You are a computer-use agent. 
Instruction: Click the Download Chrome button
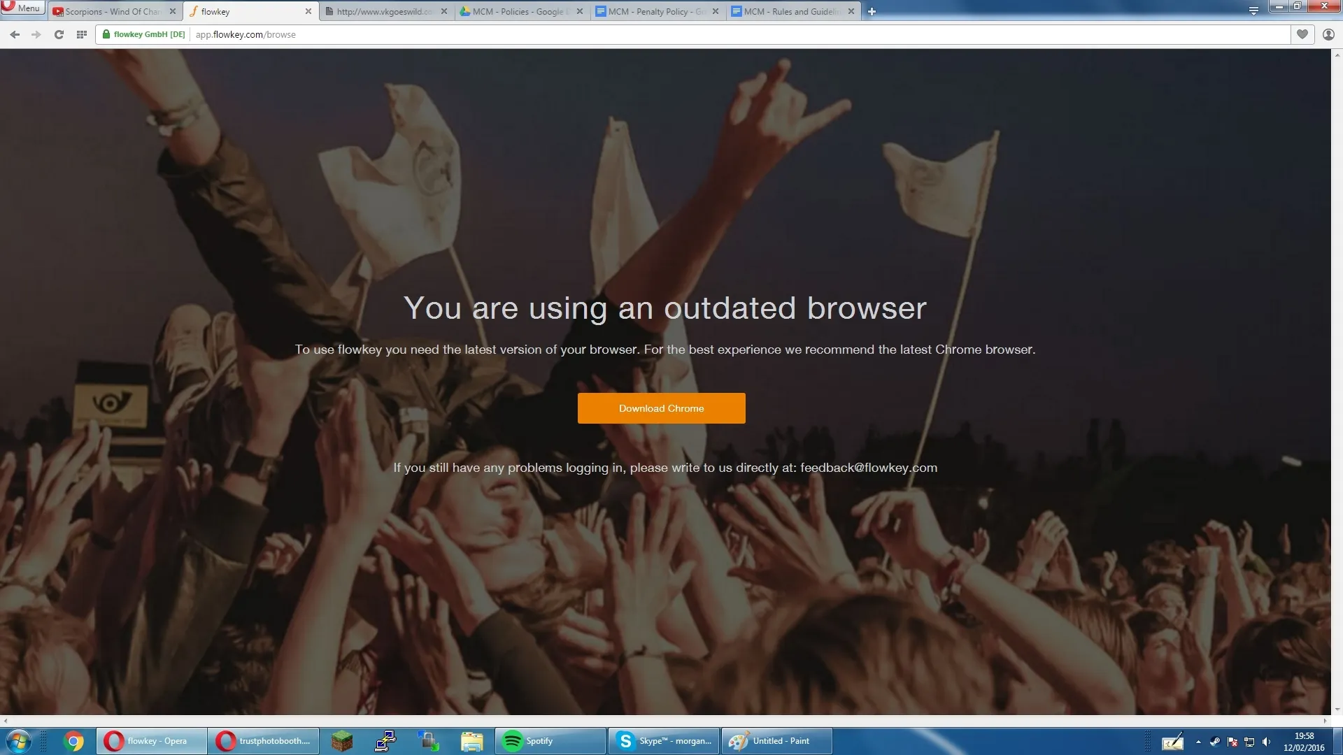point(661,408)
